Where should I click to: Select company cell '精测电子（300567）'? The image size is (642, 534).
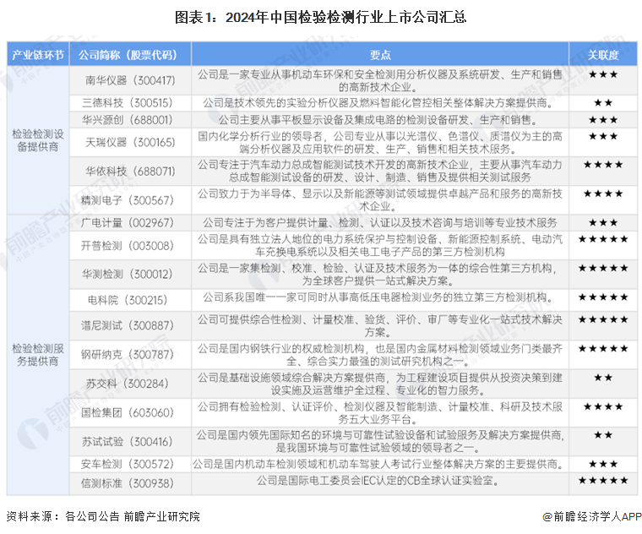(130, 200)
